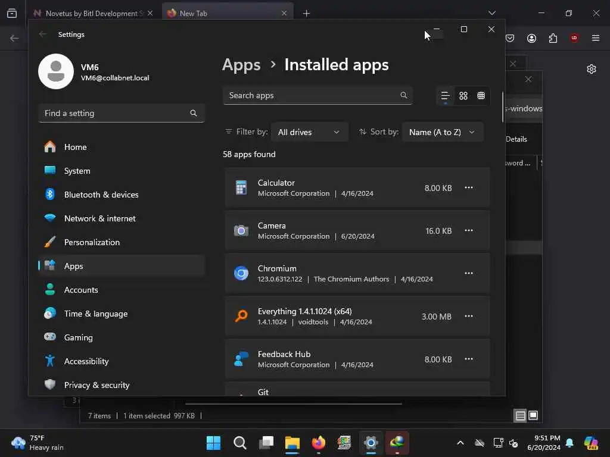
Task: Click the Calculator app icon
Action: coord(241,187)
